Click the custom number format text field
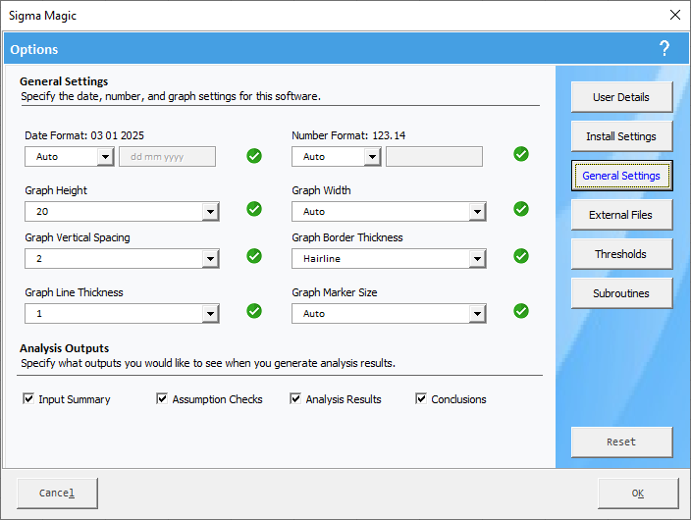The width and height of the screenshot is (691, 520). (x=434, y=157)
